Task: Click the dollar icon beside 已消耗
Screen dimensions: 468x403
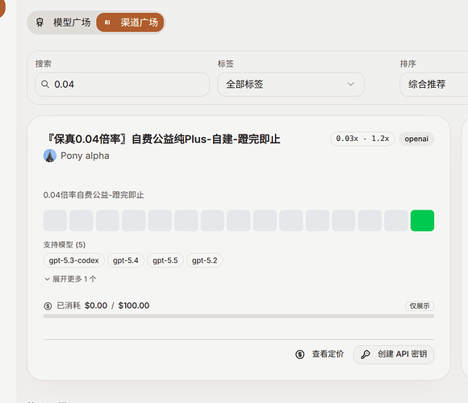Action: [48, 305]
